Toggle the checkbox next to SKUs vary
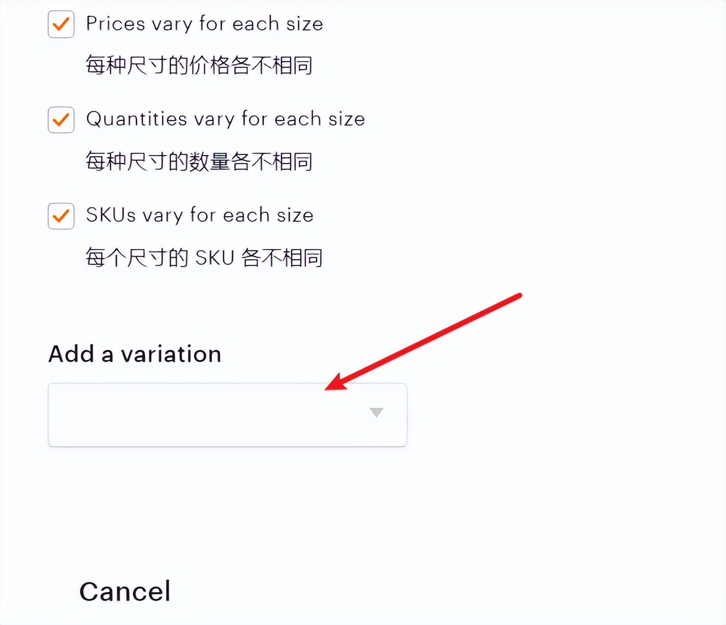The width and height of the screenshot is (726, 625). pyautogui.click(x=61, y=216)
